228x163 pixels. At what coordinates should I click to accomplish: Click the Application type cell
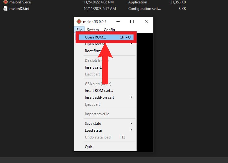pos(138,2)
